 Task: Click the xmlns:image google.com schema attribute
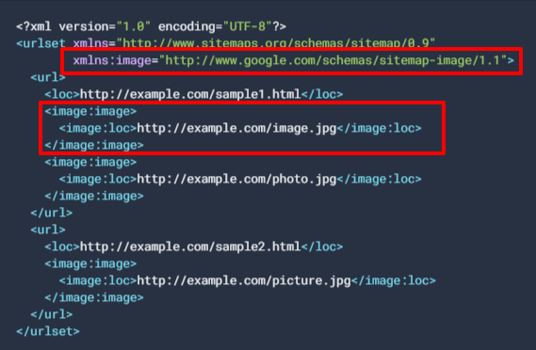tap(294, 61)
